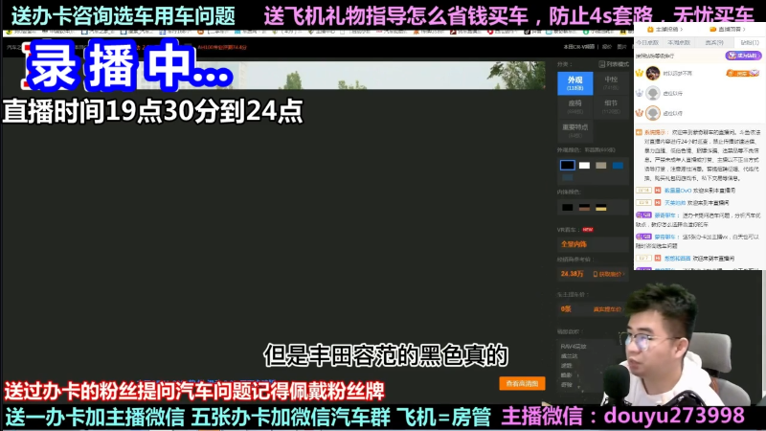Open the real owner purchase price link
Screen dimensions: 766x431
coord(609,309)
